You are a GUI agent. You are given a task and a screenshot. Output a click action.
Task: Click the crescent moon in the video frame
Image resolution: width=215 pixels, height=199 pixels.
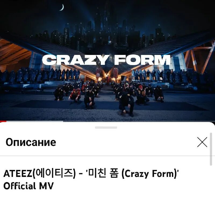pos(62,8)
